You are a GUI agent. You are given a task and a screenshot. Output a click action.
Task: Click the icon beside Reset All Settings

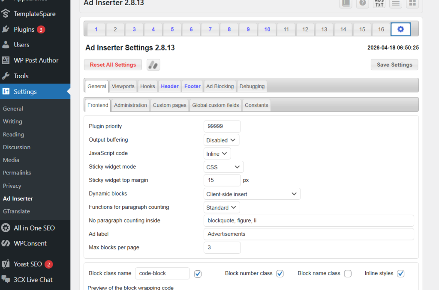click(x=153, y=65)
